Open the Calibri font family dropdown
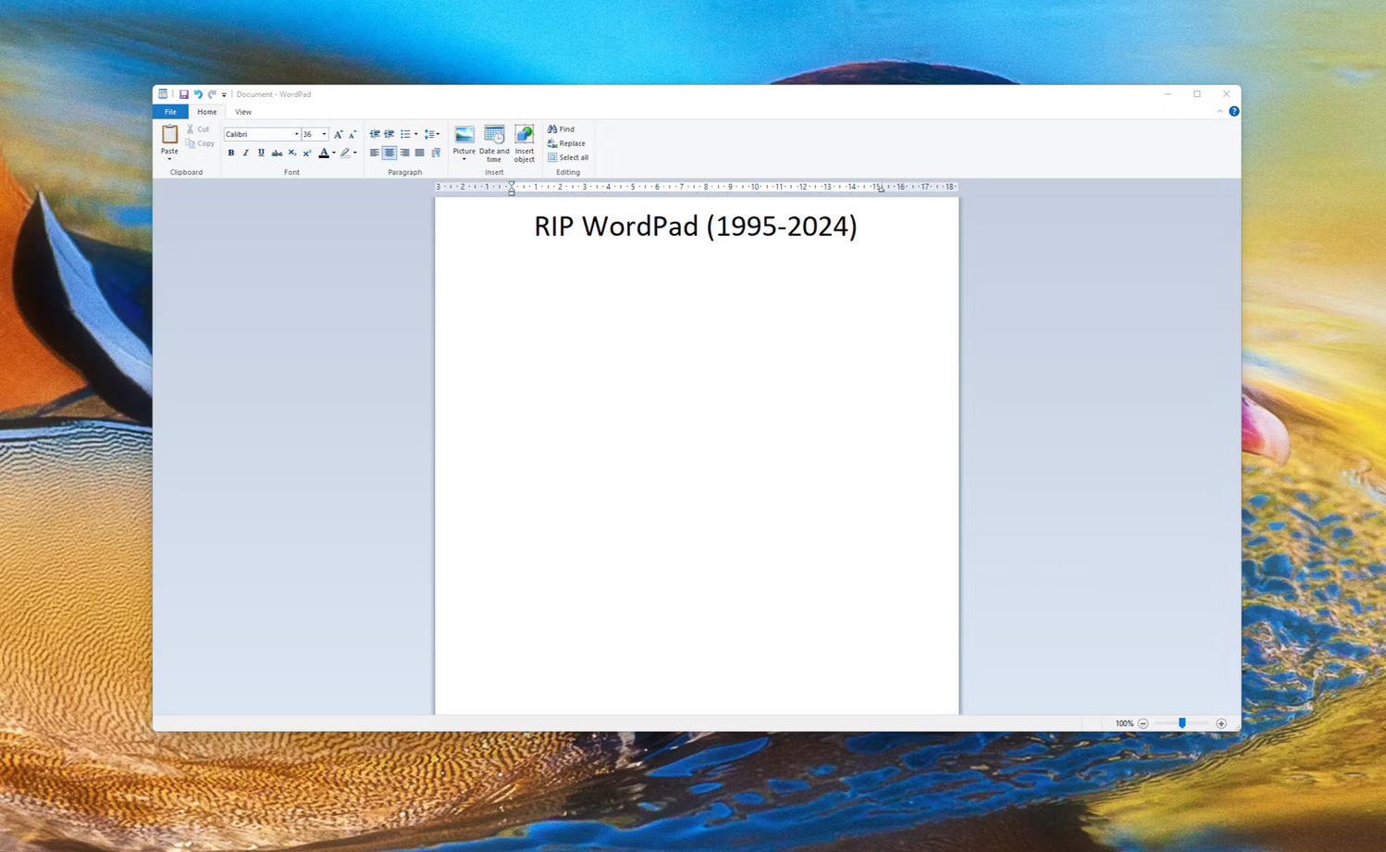The image size is (1386, 852). pos(296,134)
